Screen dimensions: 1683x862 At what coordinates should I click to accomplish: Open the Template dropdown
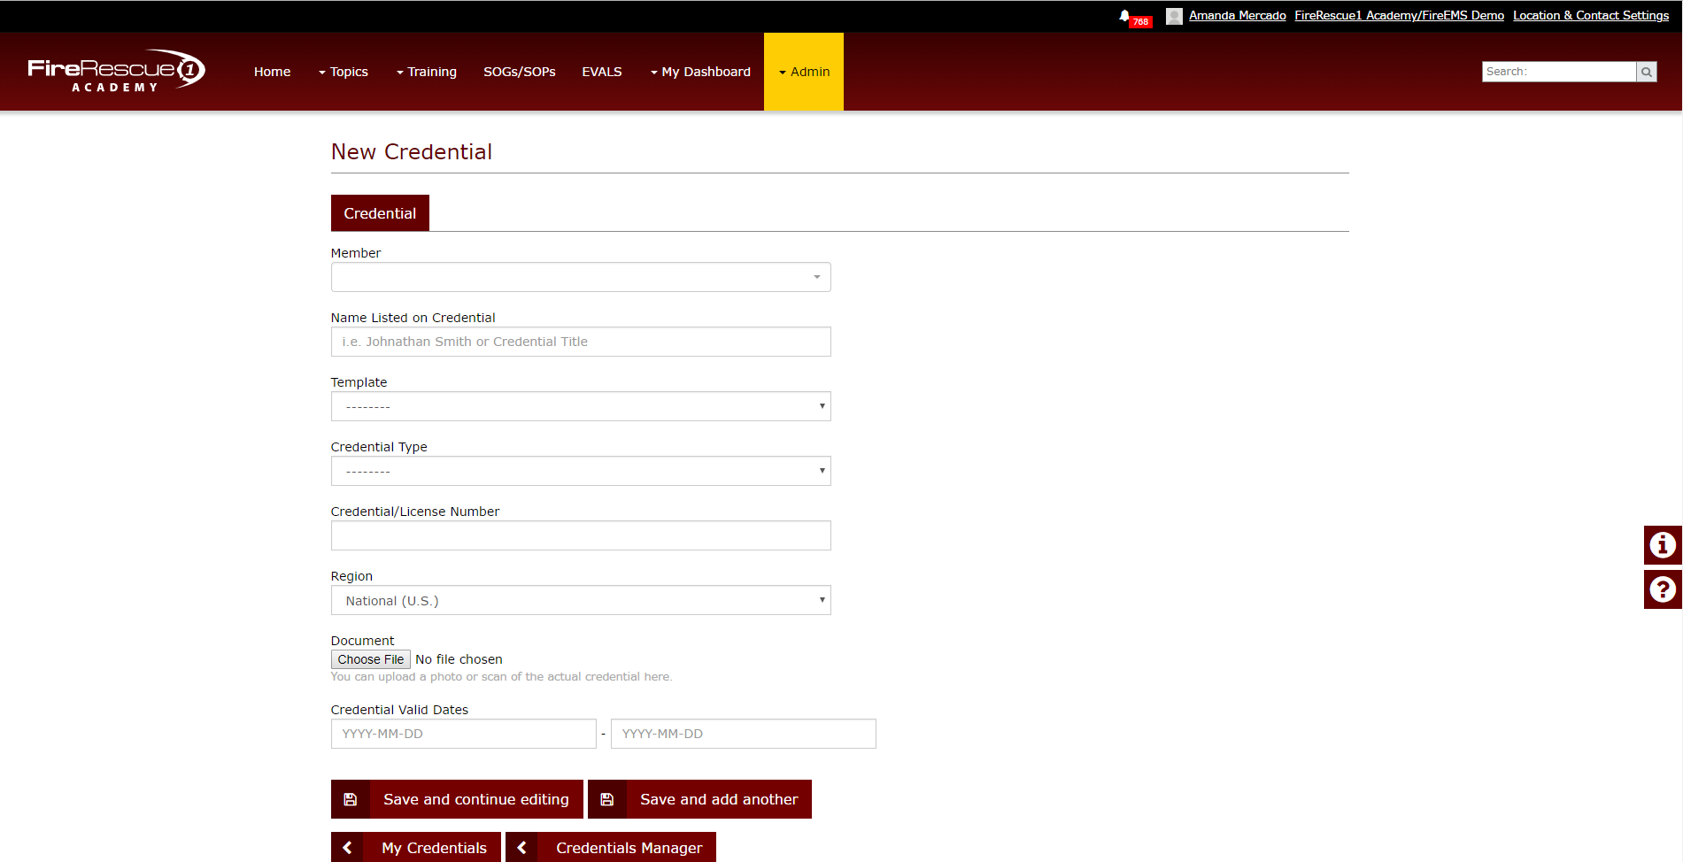pyautogui.click(x=581, y=406)
